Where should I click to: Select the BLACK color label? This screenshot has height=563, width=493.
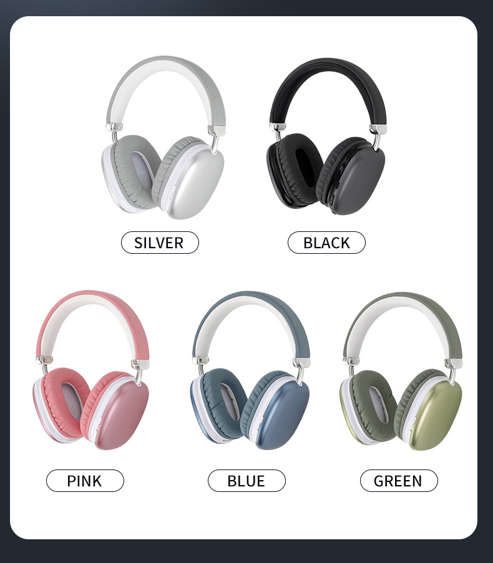pos(326,243)
